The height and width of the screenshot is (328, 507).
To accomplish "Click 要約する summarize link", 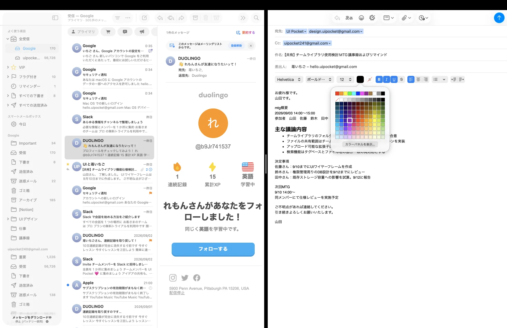I will (x=245, y=33).
